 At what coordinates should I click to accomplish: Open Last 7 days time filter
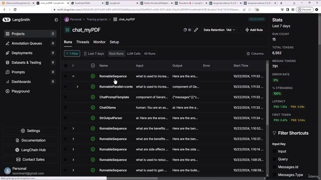pos(94,53)
